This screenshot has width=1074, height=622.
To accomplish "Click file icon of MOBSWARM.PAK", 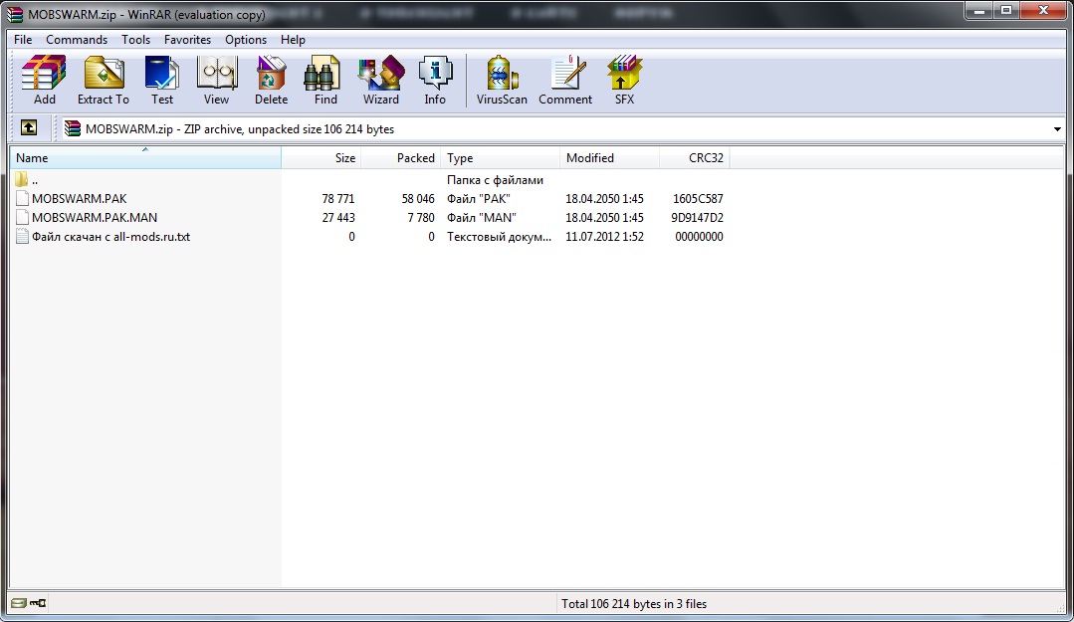I will click(x=22, y=199).
